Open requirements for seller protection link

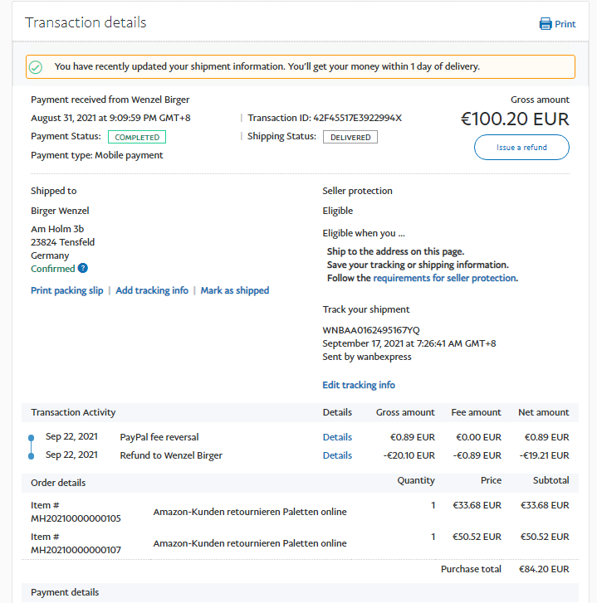coord(445,278)
